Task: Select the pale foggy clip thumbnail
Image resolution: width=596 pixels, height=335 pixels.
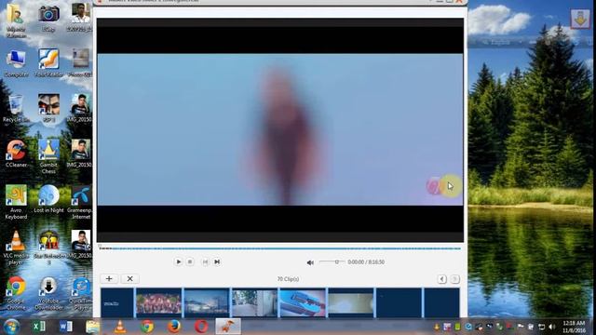Action: pos(351,302)
